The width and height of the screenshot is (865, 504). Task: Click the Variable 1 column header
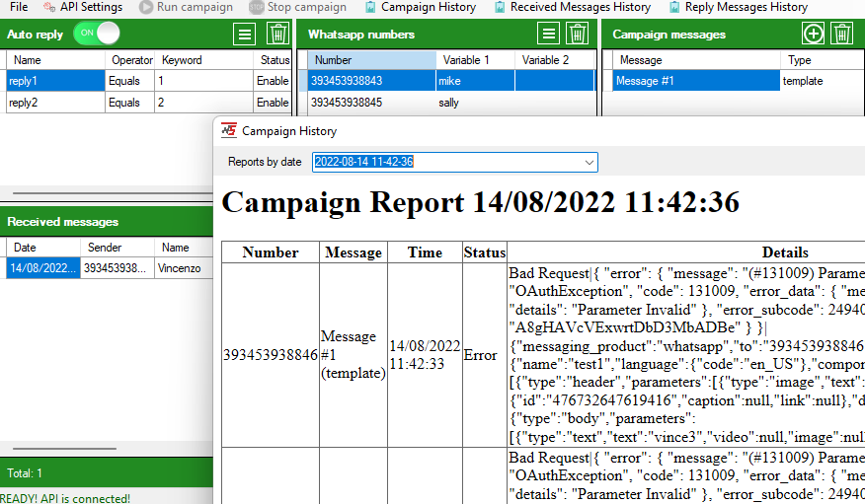click(475, 60)
